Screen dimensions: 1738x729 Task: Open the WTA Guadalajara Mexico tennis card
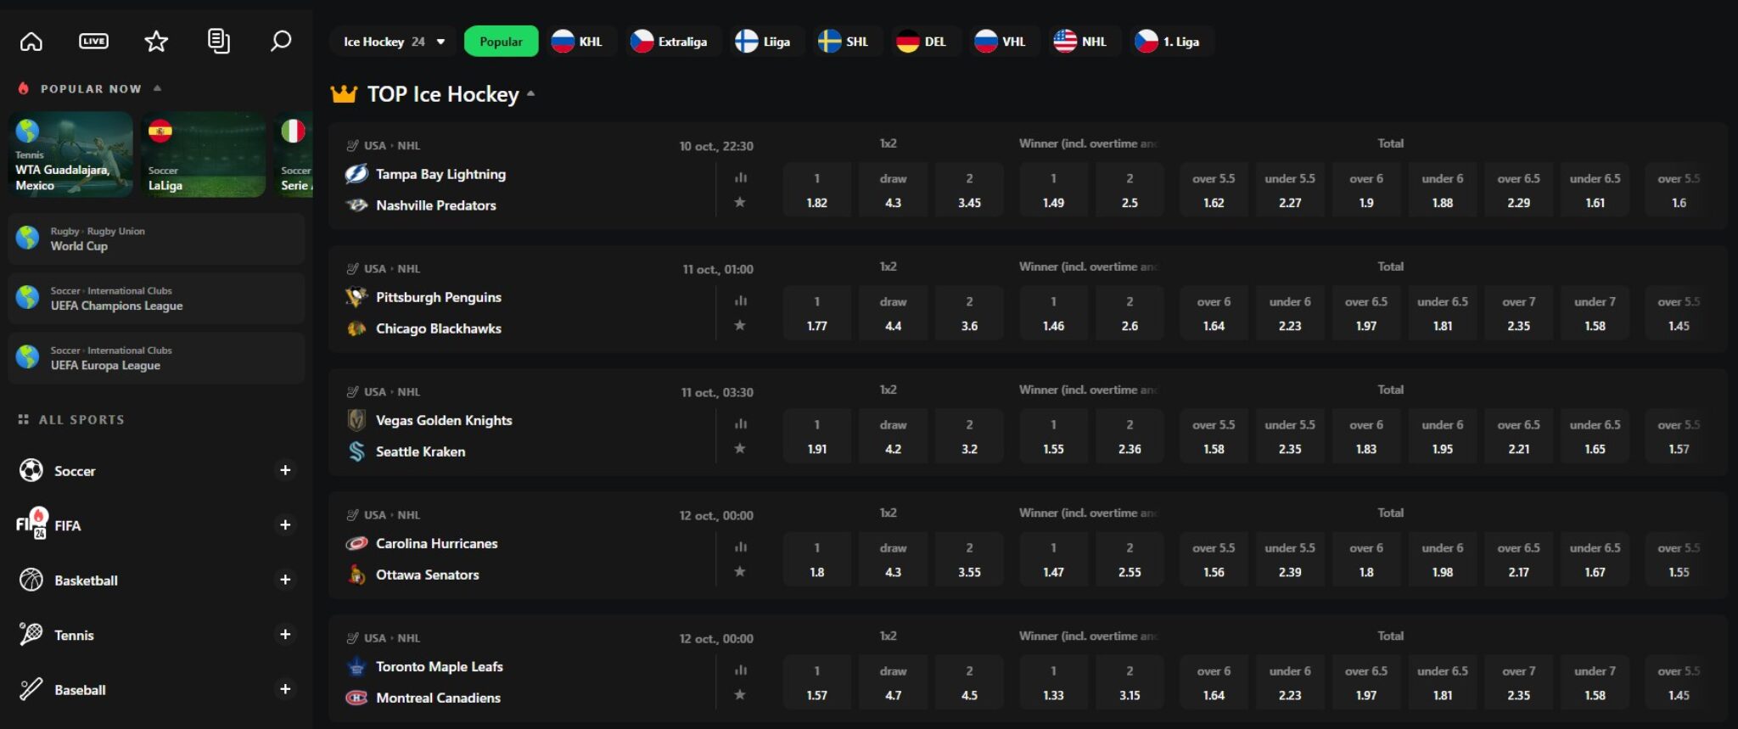(71, 154)
